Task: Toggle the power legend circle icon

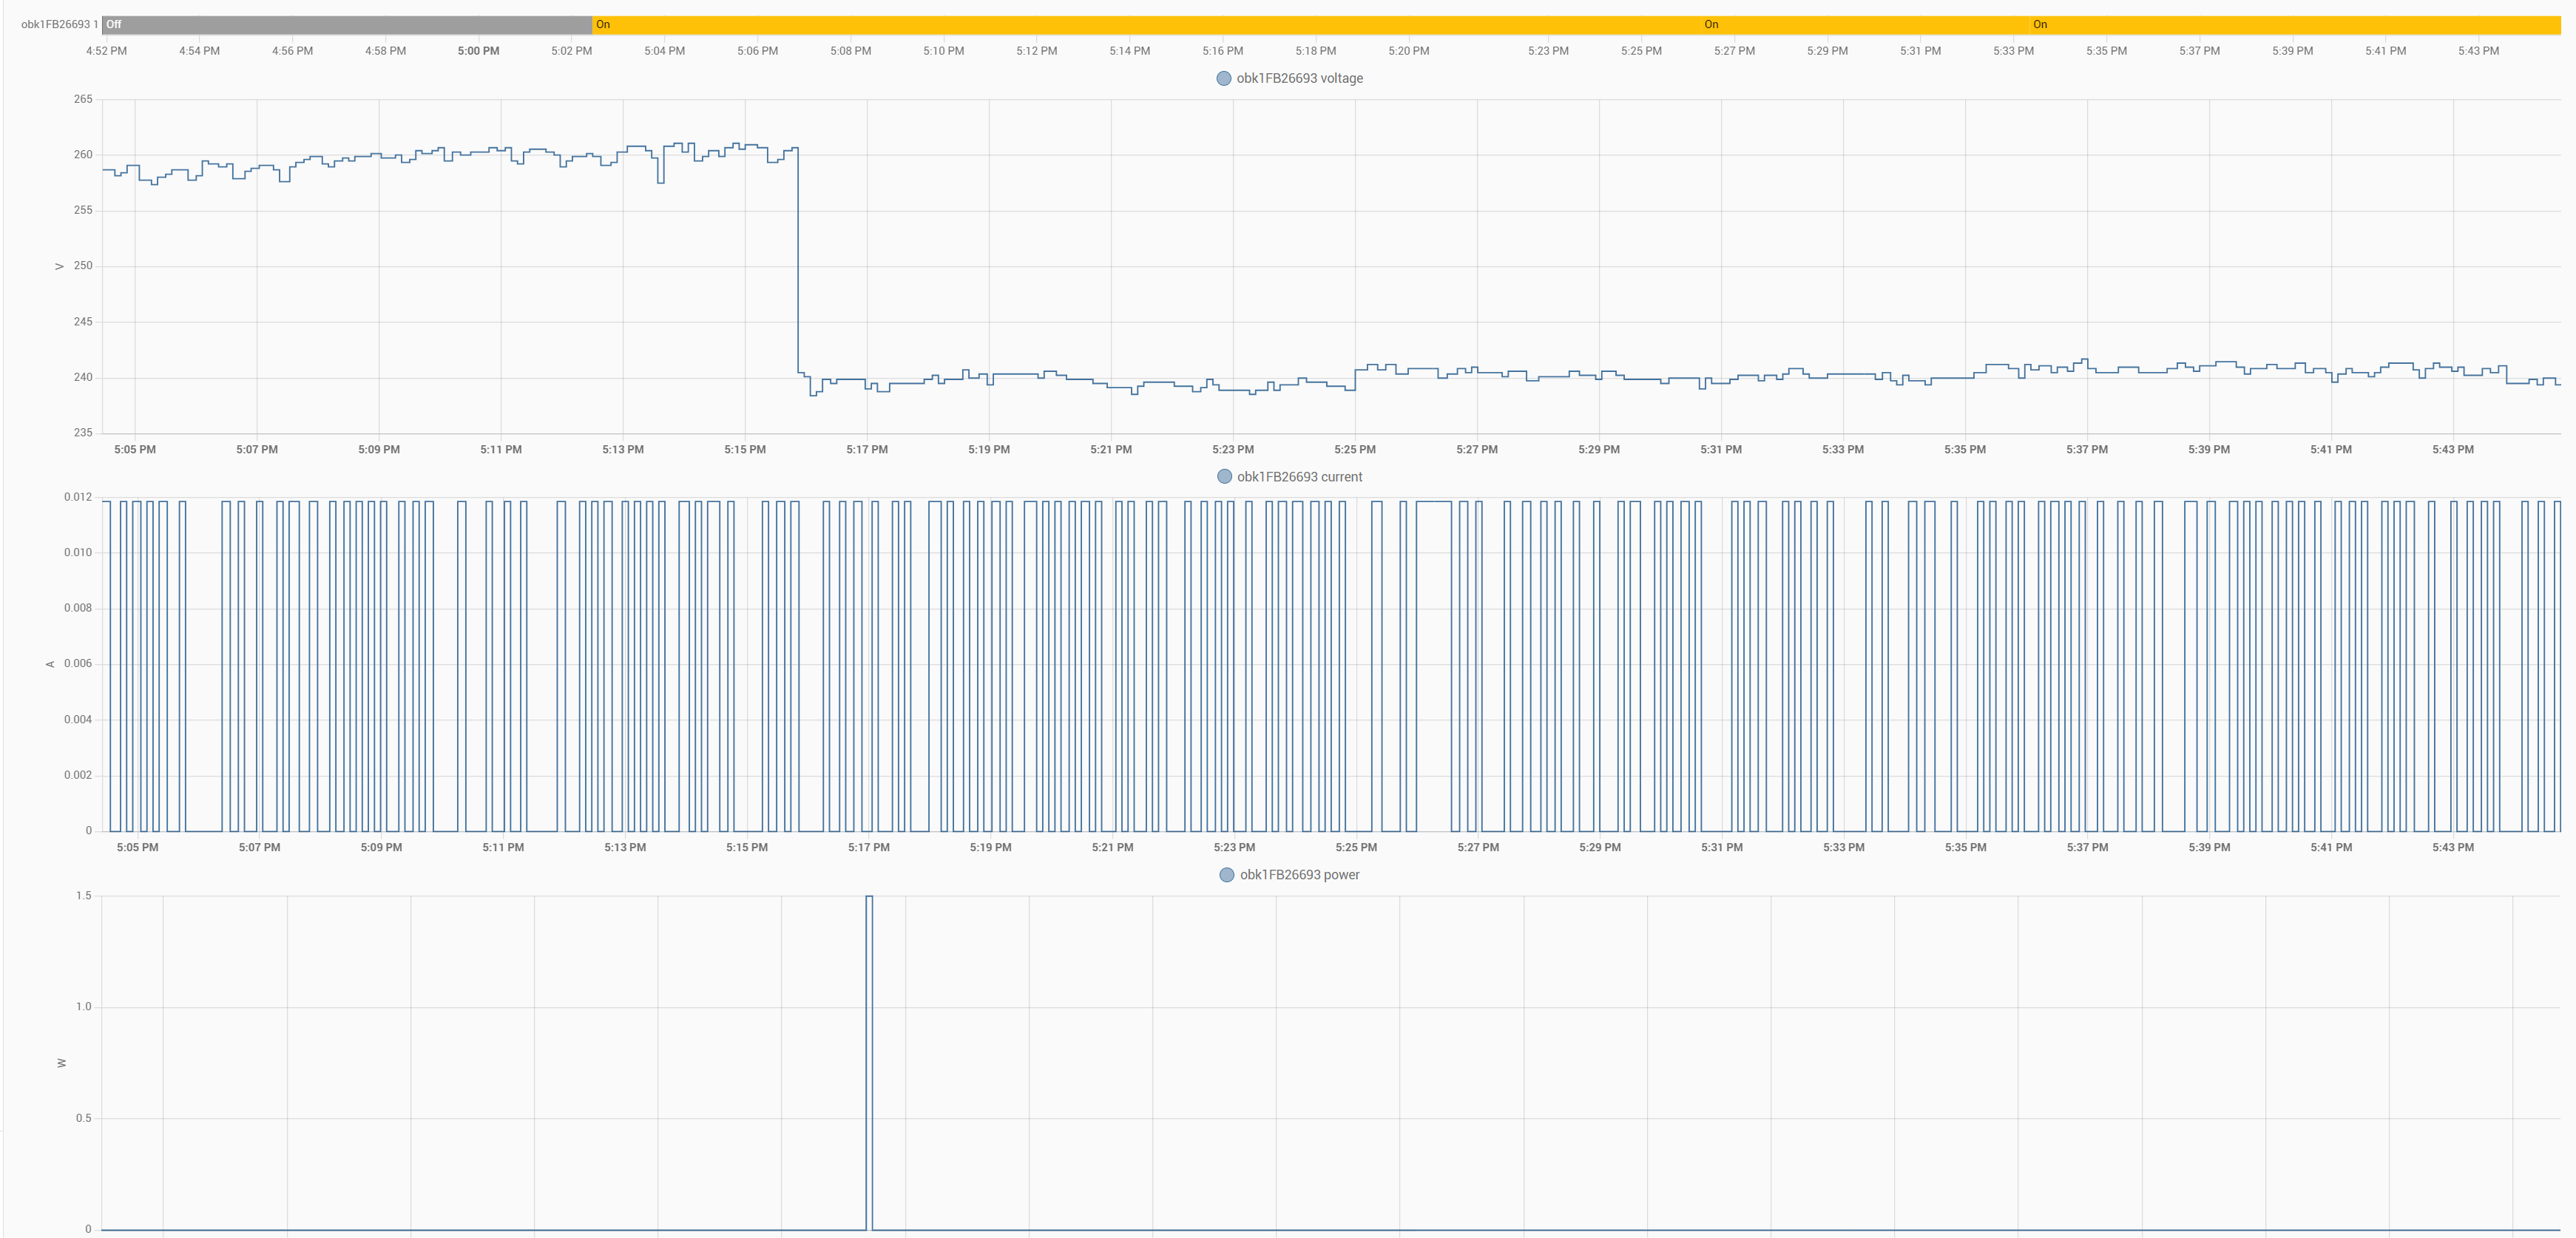Action: pos(1227,875)
